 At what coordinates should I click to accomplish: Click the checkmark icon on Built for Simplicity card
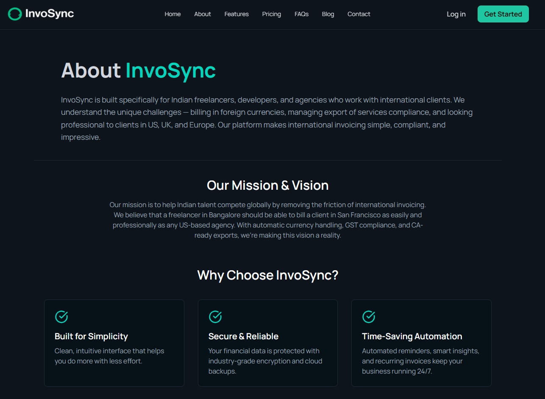61,316
